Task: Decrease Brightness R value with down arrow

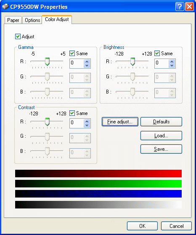Action: pyautogui.click(x=172, y=66)
